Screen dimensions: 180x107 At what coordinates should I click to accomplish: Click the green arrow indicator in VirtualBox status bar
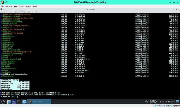tap(171, 106)
